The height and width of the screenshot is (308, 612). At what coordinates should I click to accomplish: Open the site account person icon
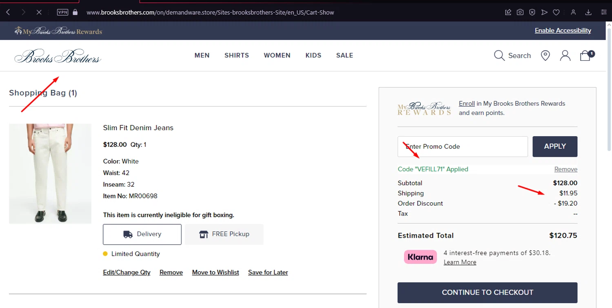point(565,55)
